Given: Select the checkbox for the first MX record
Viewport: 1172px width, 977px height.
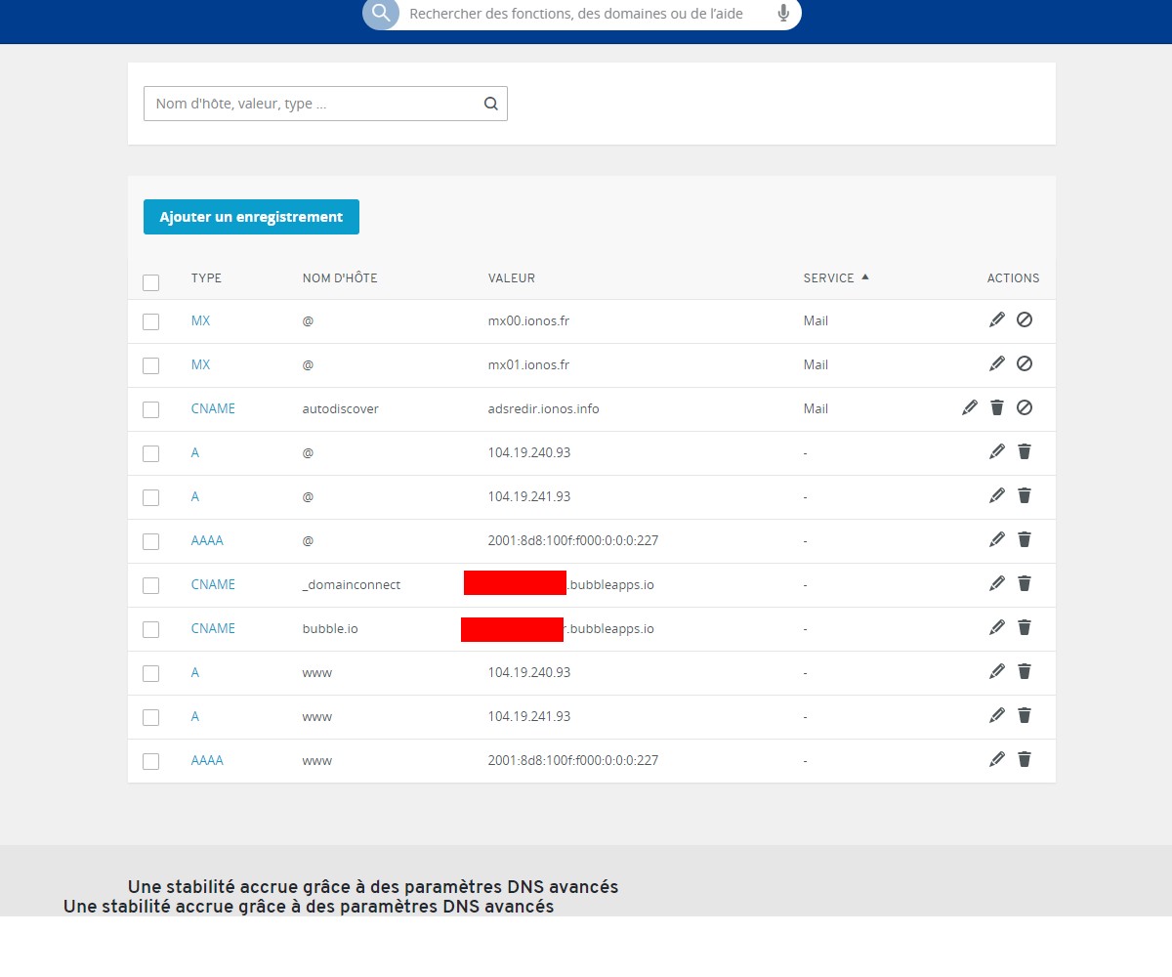Looking at the screenshot, I should coord(151,321).
